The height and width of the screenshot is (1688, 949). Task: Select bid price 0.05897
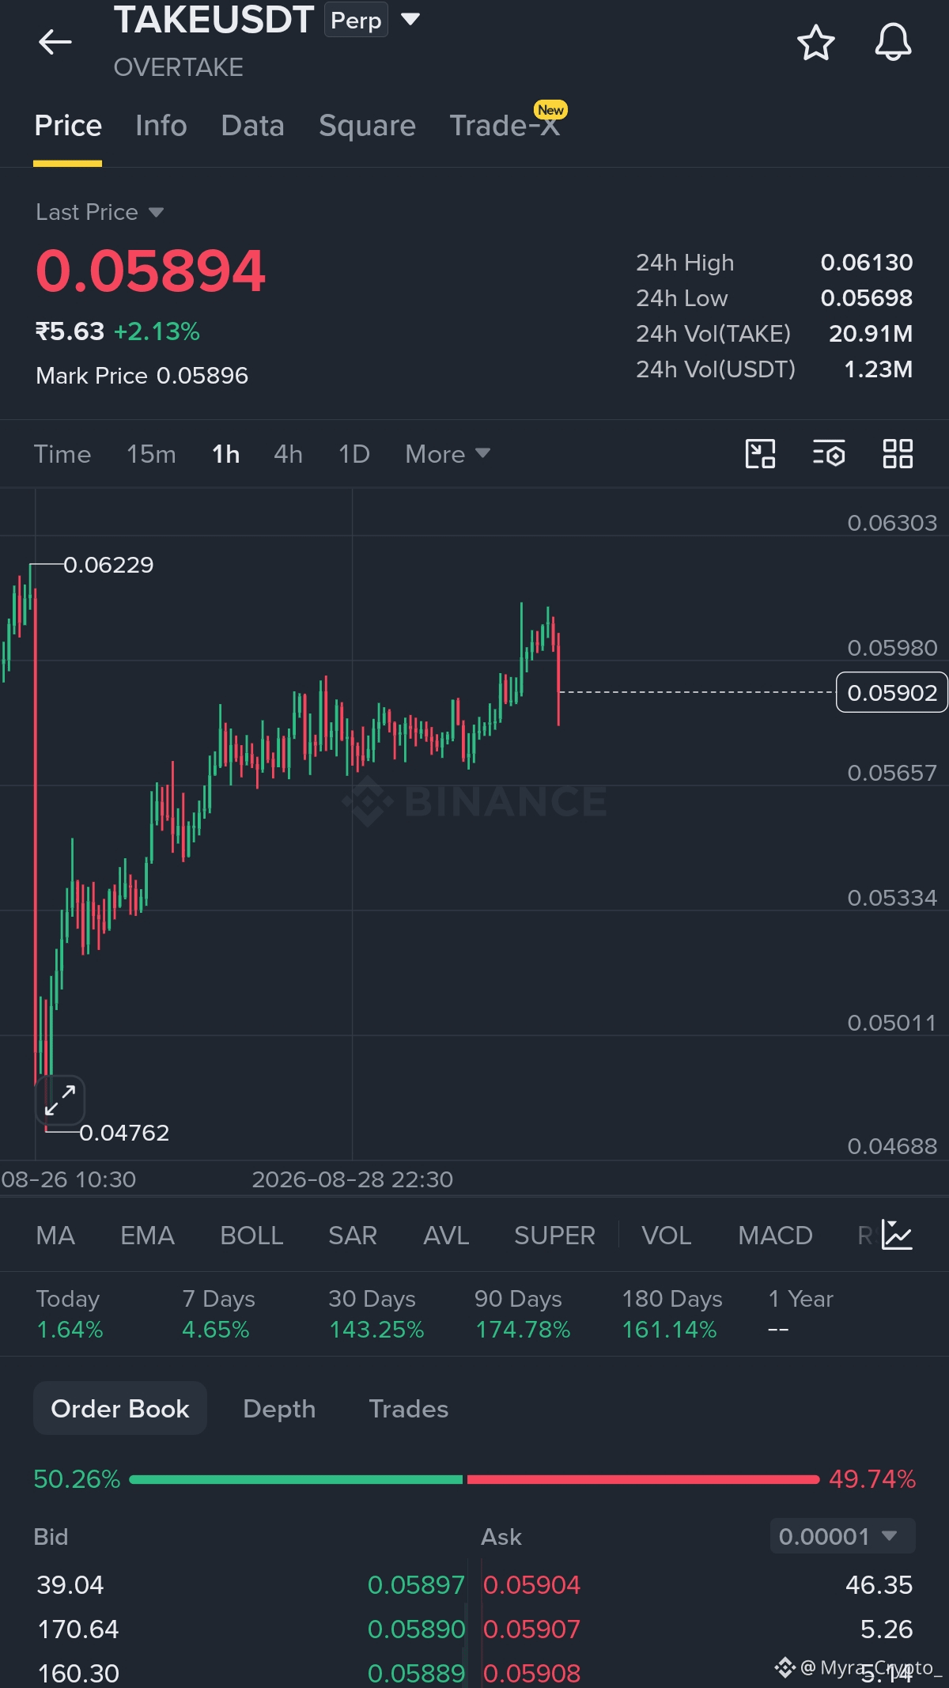(x=416, y=1584)
